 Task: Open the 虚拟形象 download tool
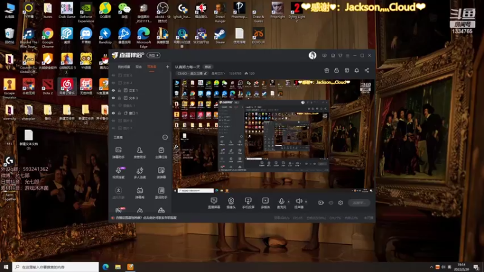pos(118,193)
